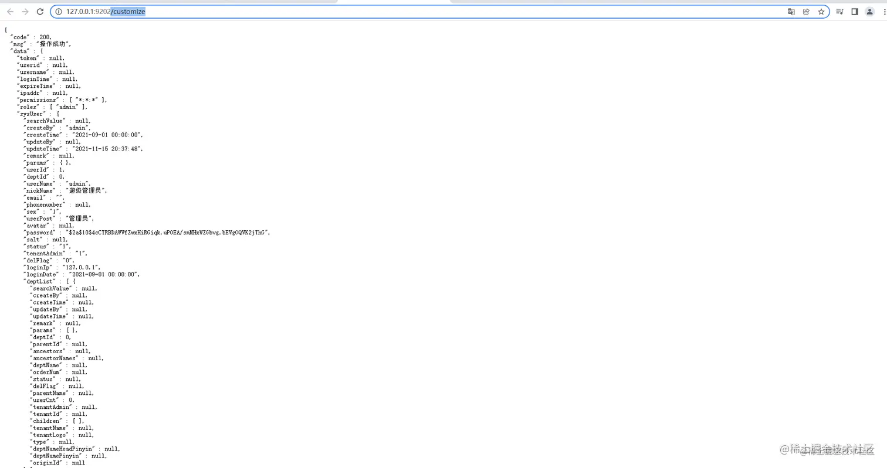The height and width of the screenshot is (468, 887).
Task: Click the "deptList" : [ { line
Action: click(x=49, y=281)
